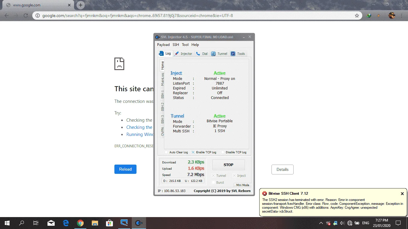Close the Bitvise SSH Client notification
Image resolution: width=408 pixels, height=229 pixels.
click(x=402, y=194)
